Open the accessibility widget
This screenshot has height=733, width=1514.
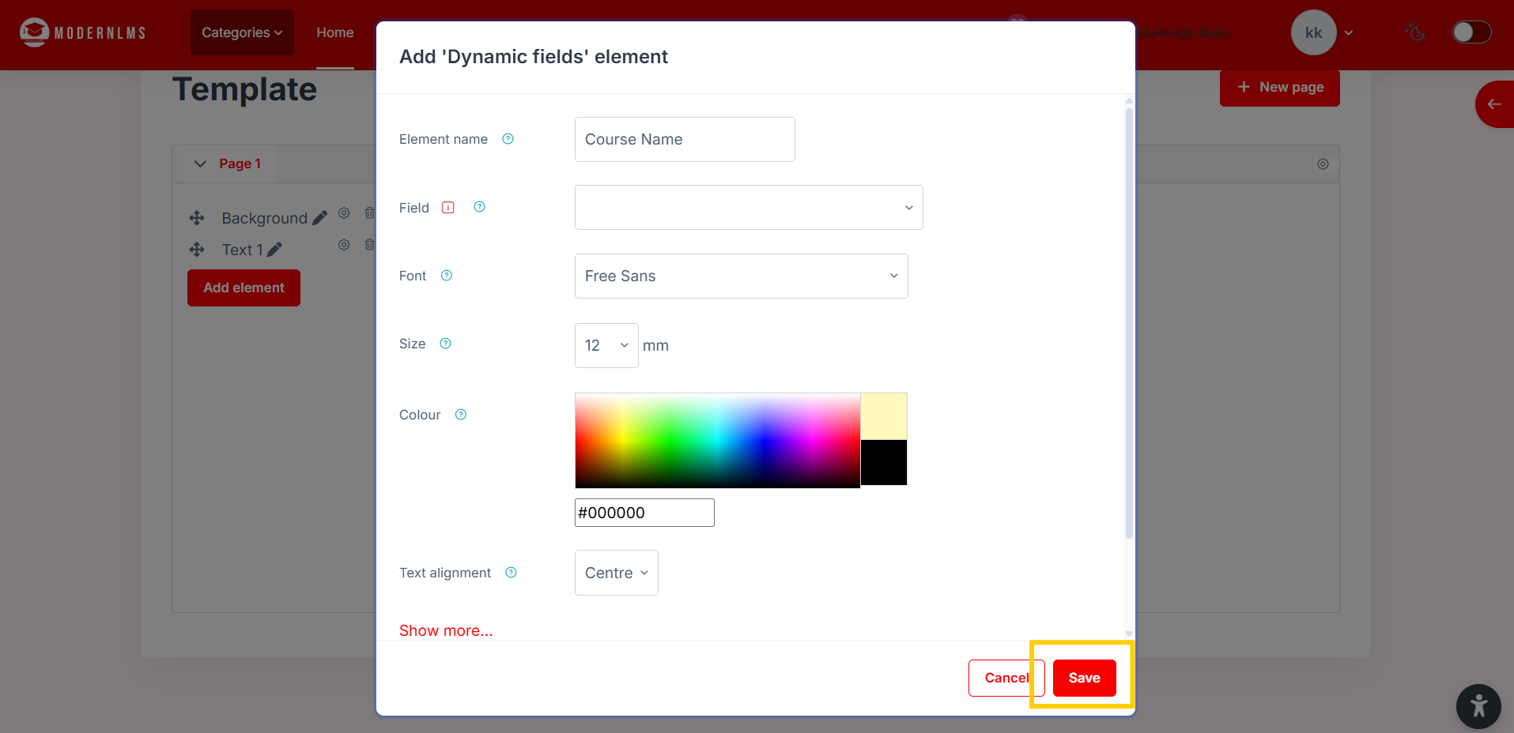tap(1478, 706)
